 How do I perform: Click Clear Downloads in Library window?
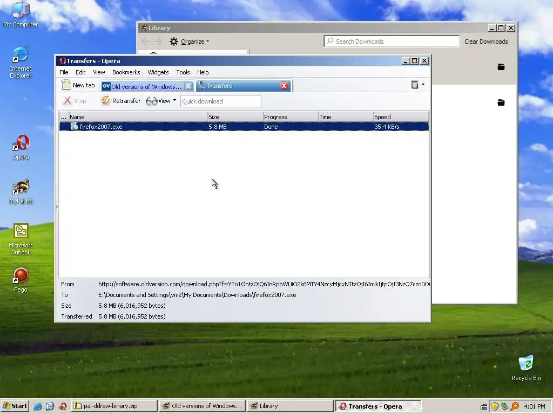point(486,42)
